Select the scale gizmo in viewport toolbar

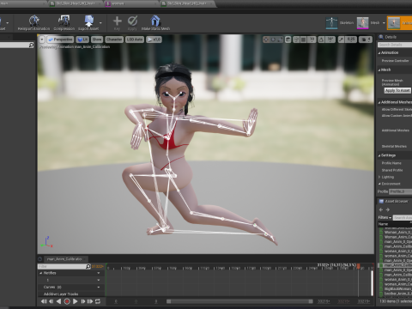pyautogui.click(x=280, y=39)
